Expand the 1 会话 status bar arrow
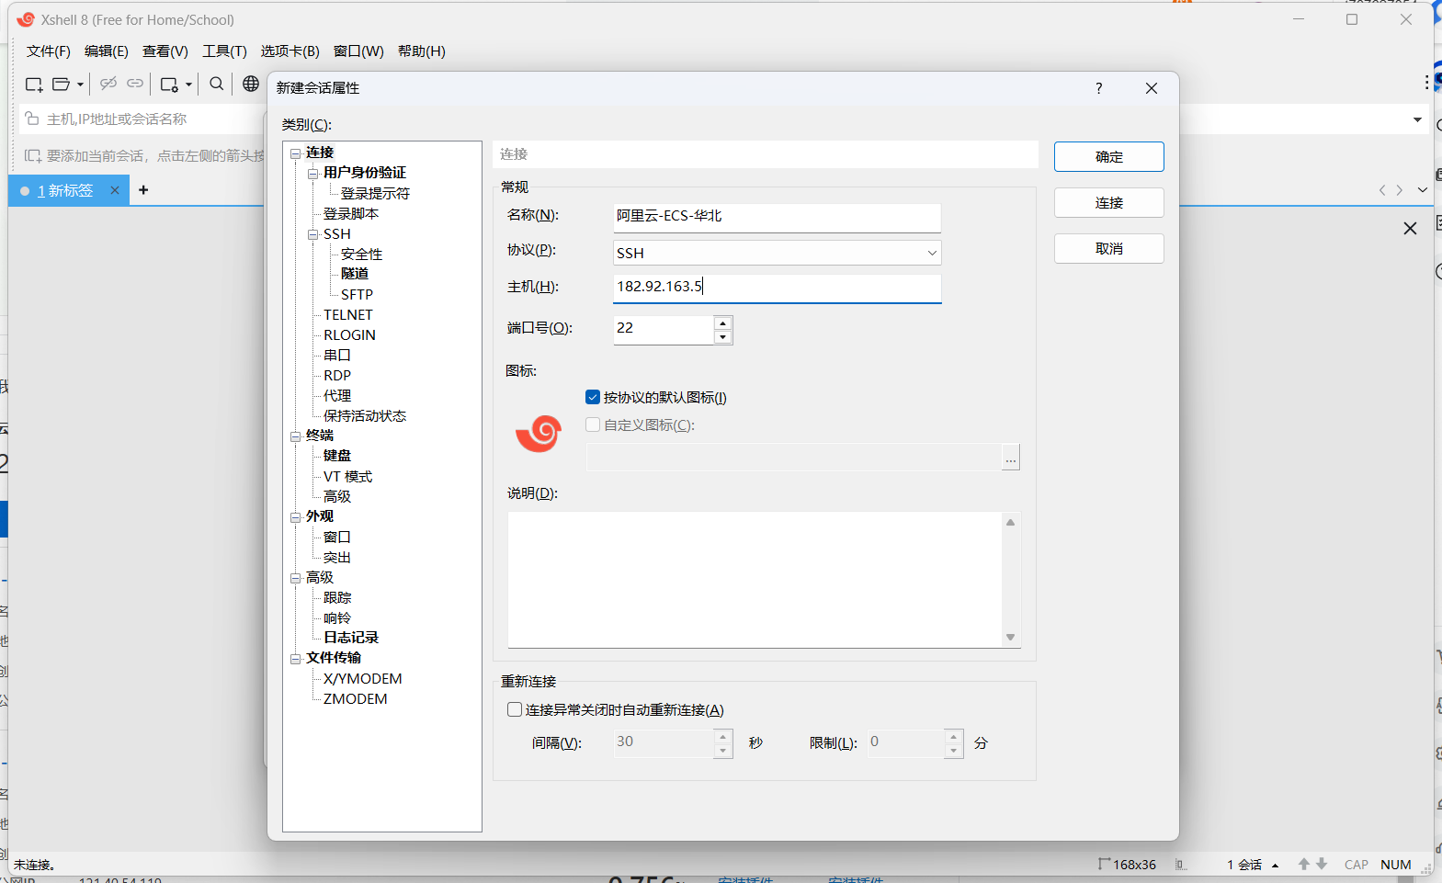The height and width of the screenshot is (883, 1442). pos(1275,865)
